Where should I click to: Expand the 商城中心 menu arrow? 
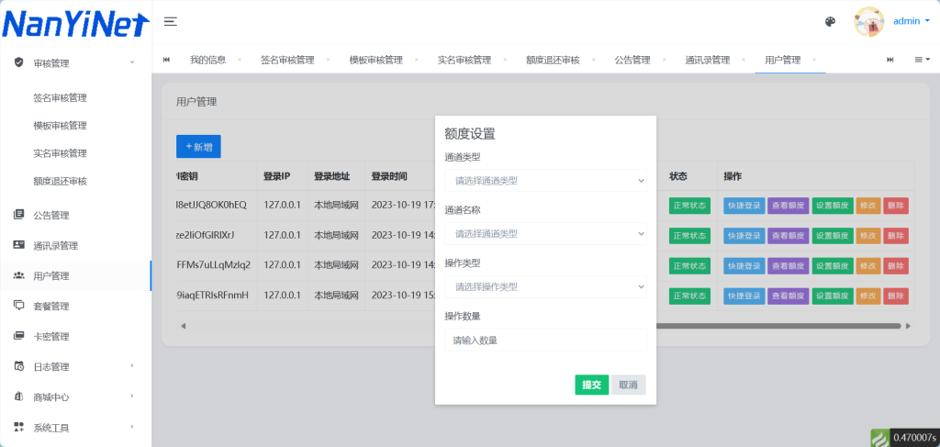coord(132,397)
